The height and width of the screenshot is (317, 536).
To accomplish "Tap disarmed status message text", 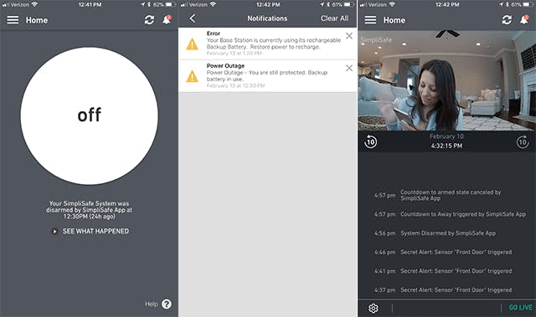I will 90,210.
